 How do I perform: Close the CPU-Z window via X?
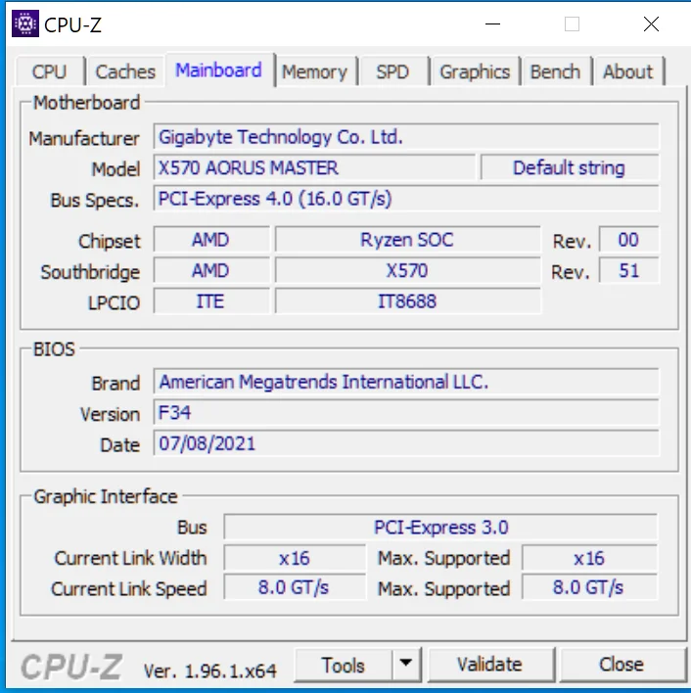pyautogui.click(x=651, y=23)
